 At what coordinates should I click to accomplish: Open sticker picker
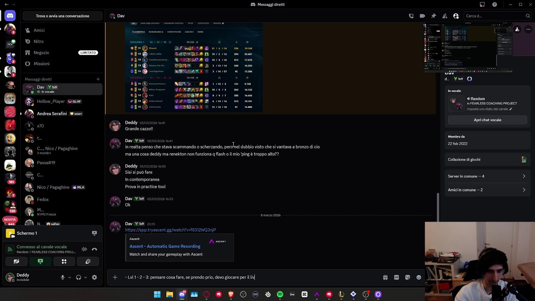coord(408,277)
